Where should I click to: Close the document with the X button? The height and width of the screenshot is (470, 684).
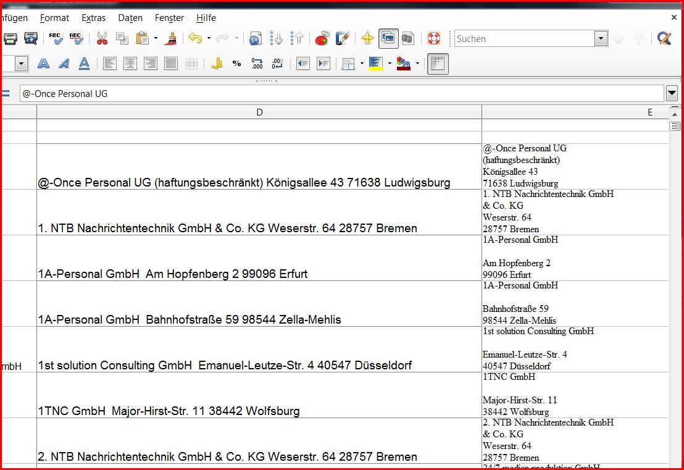(x=674, y=17)
